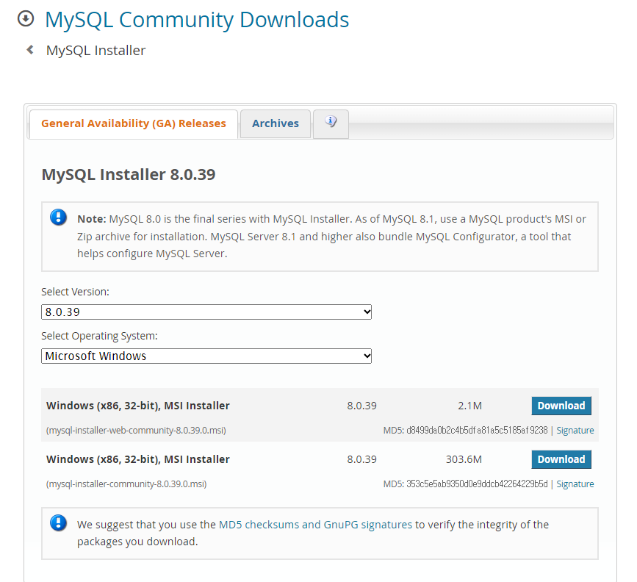Click the MD5 hash starting with d8499da0
The height and width of the screenshot is (582, 637).
pyautogui.click(x=477, y=431)
